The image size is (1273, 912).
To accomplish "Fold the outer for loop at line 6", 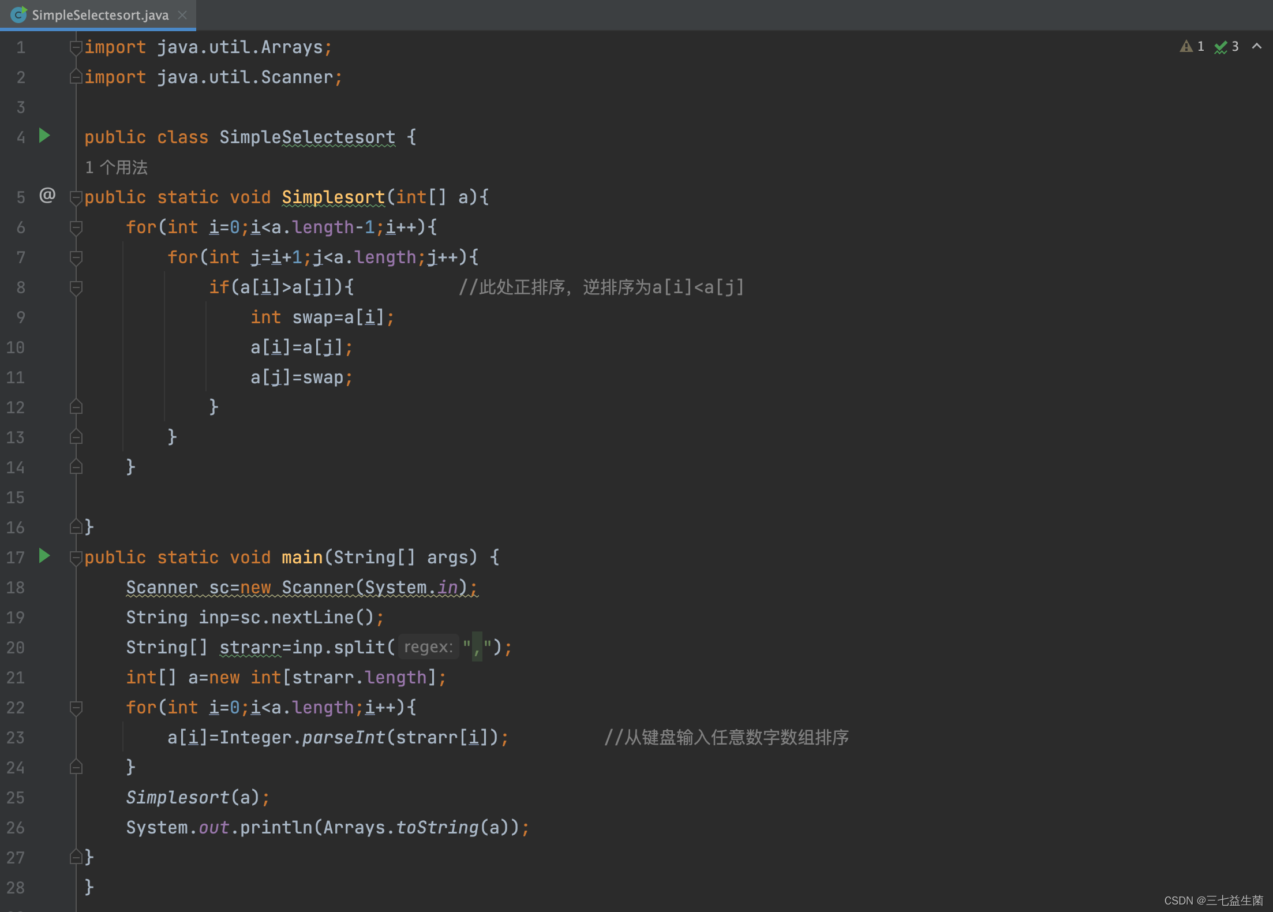I will (76, 227).
